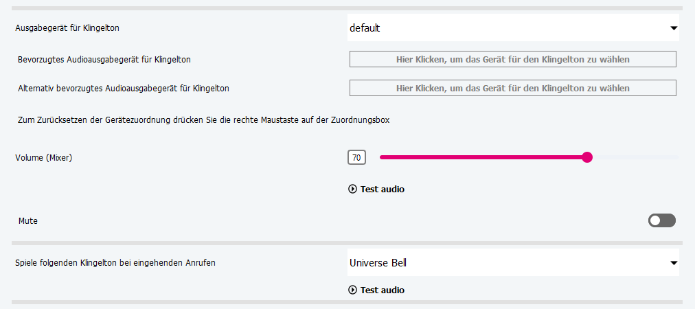Click the filled pink part of the volume track
This screenshot has width=695, height=309.
tap(481, 157)
